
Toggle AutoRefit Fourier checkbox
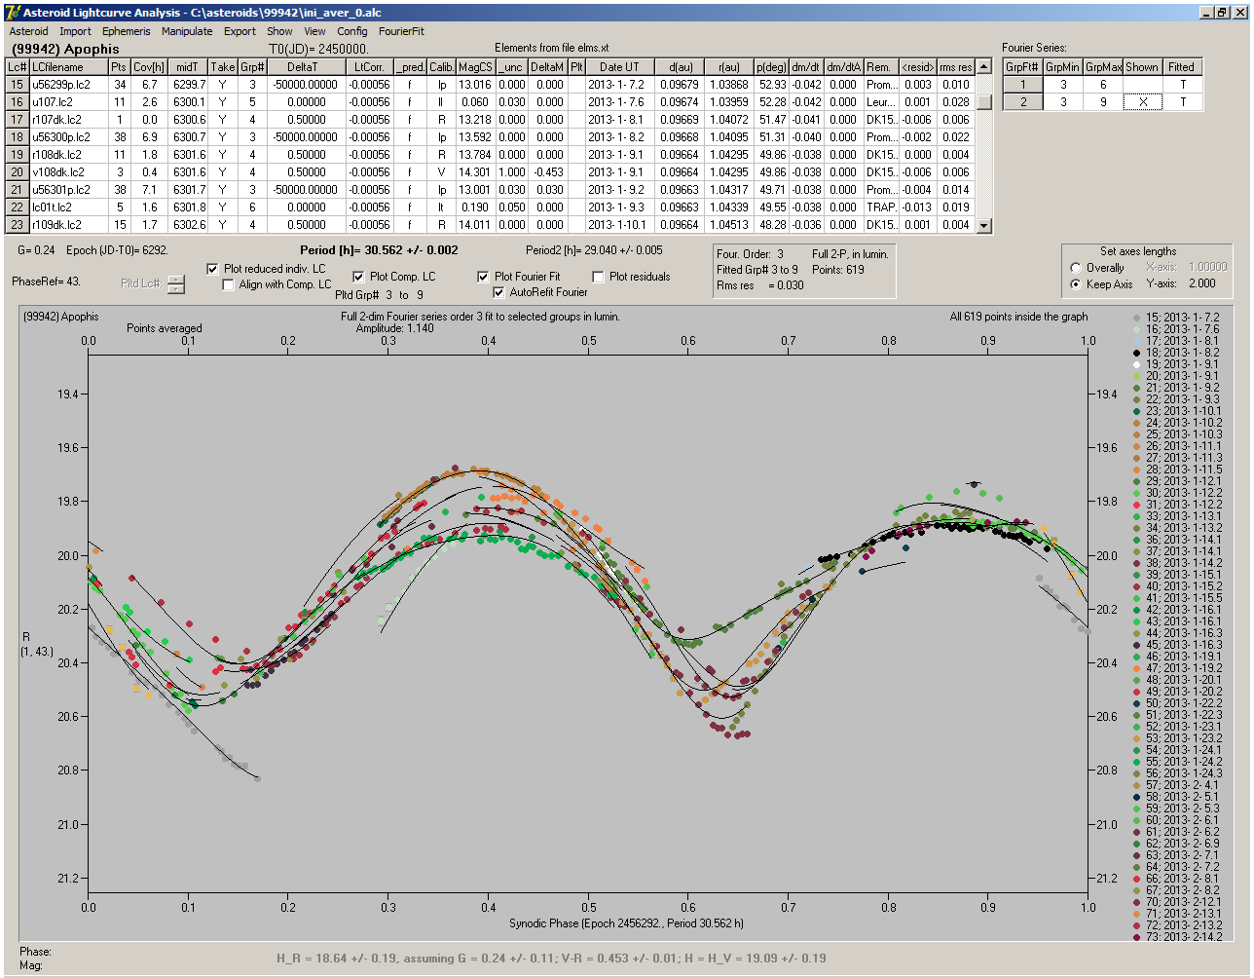coord(498,292)
